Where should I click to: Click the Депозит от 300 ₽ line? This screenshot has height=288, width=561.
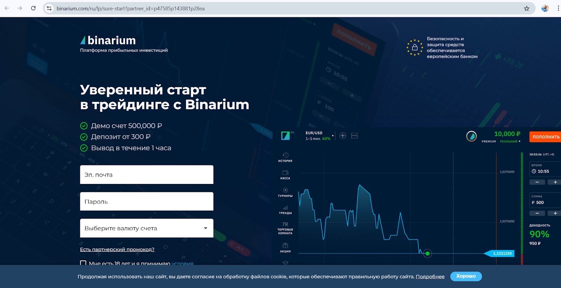(x=115, y=137)
